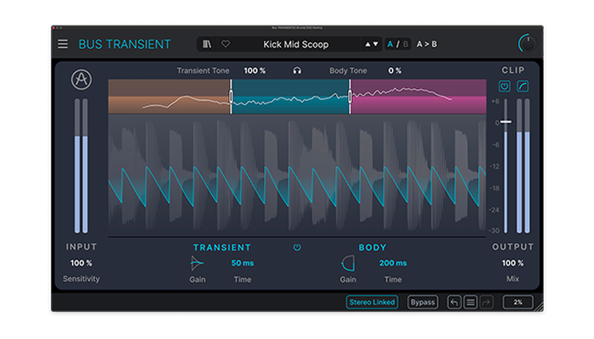Click the Bypass button
This screenshot has width=594, height=339.
point(423,302)
